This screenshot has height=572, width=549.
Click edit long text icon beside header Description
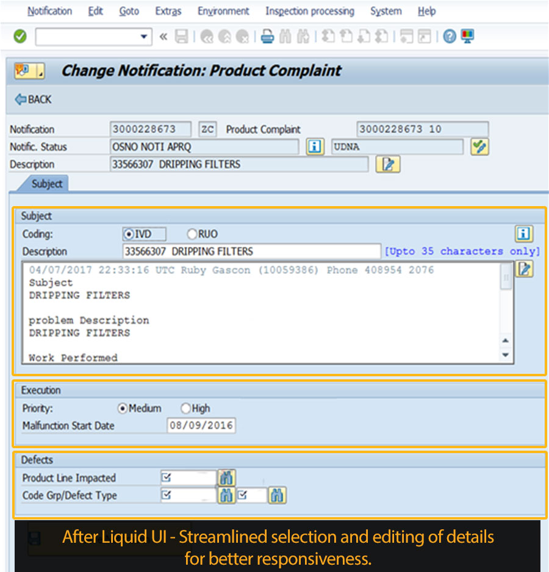(x=388, y=165)
